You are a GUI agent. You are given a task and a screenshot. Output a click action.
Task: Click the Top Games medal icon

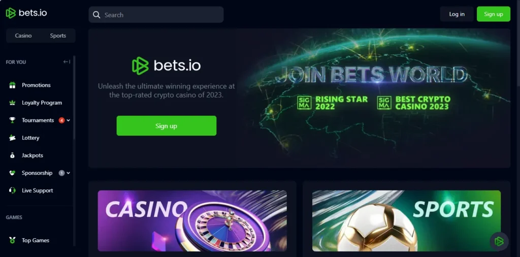point(12,240)
